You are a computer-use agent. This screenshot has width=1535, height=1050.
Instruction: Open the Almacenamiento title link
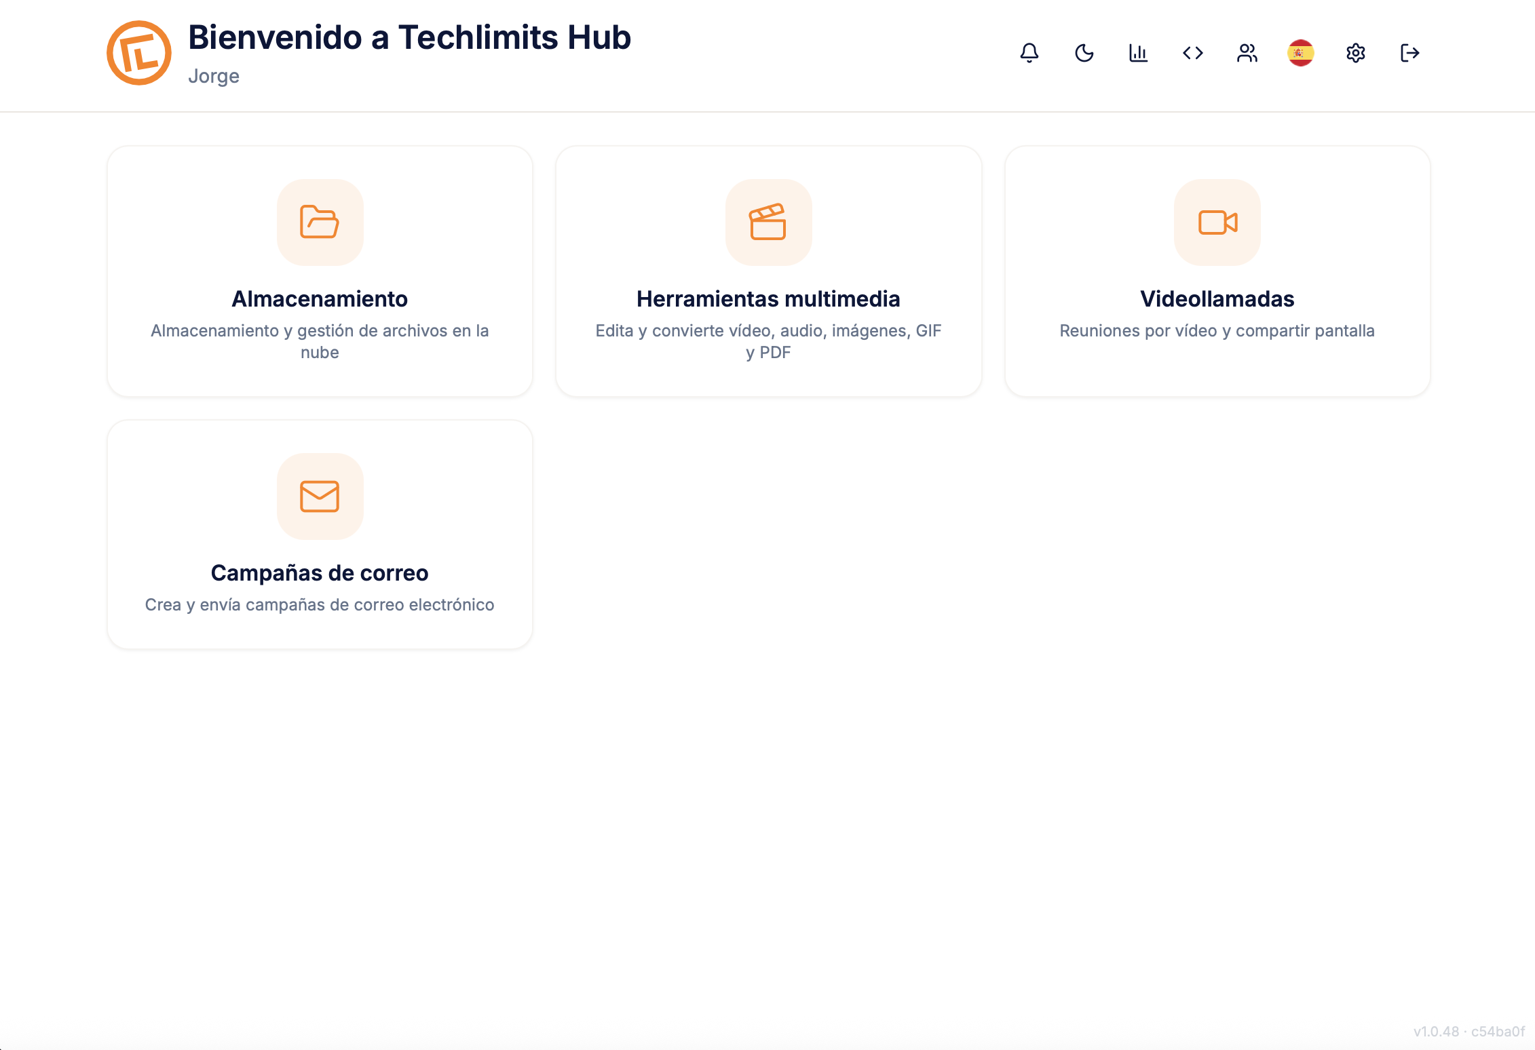(320, 299)
